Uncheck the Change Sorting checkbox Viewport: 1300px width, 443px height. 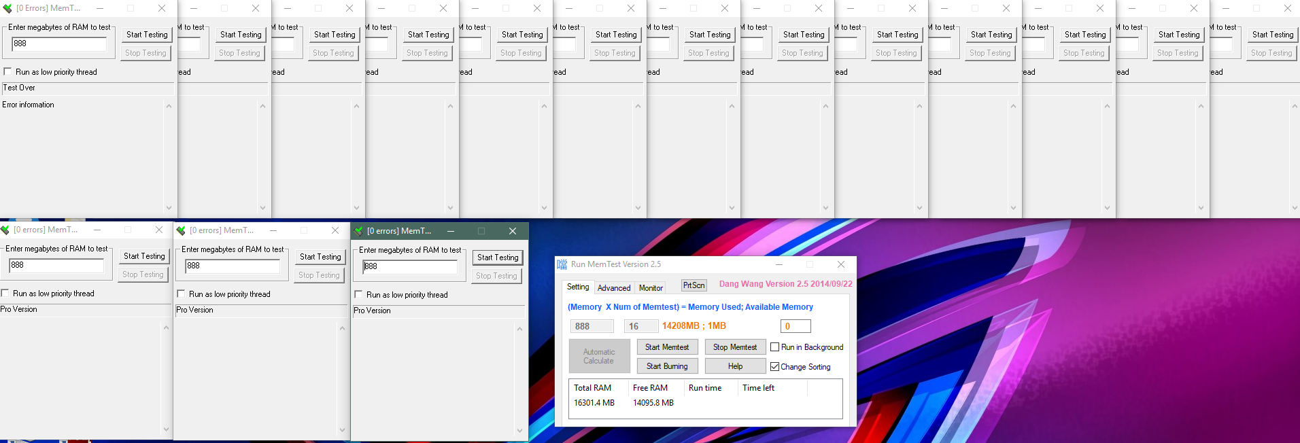coord(774,367)
